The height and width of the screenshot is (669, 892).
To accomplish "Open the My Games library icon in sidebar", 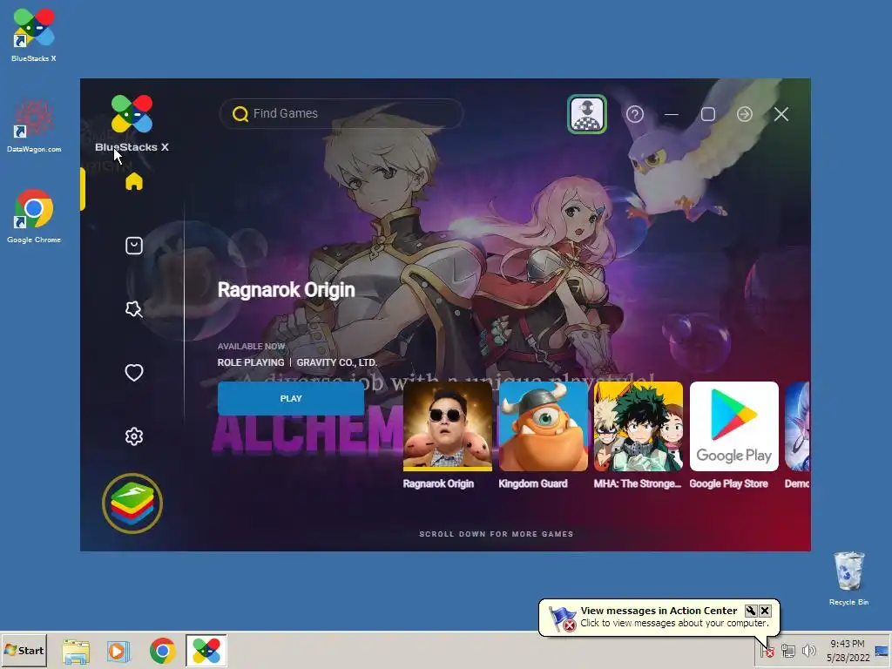I will [133, 246].
